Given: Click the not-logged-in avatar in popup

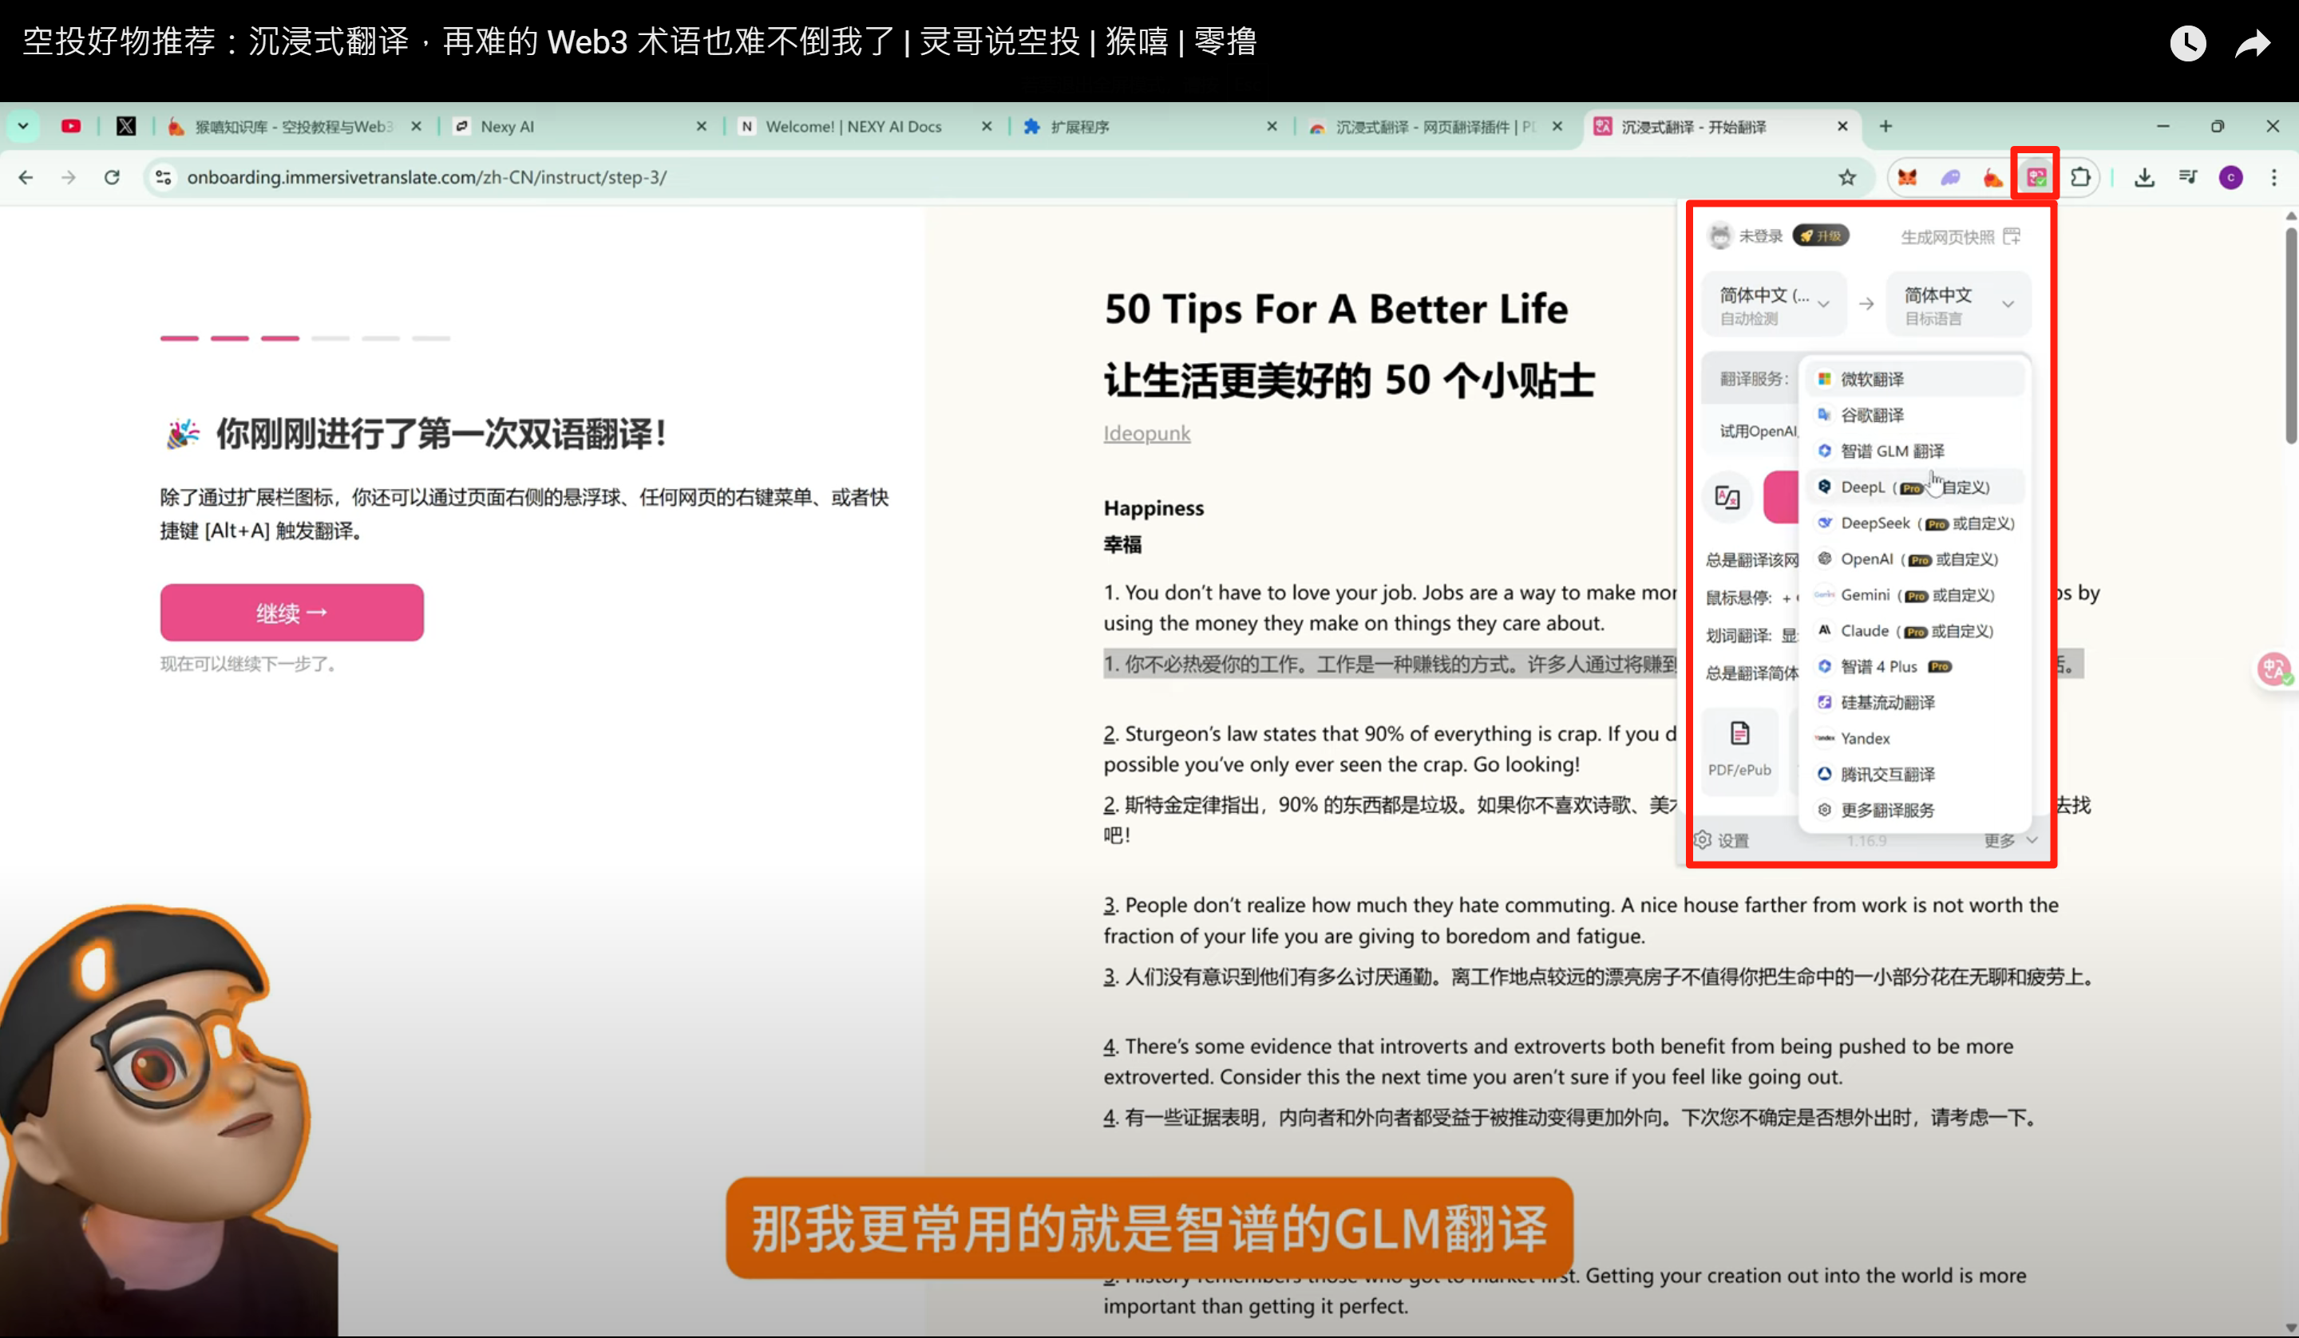Looking at the screenshot, I should pyautogui.click(x=1719, y=236).
